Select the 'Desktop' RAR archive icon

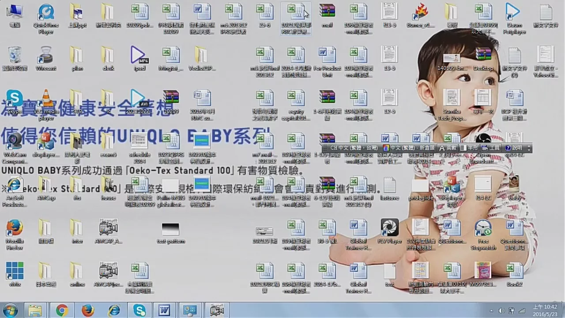pyautogui.click(x=483, y=58)
